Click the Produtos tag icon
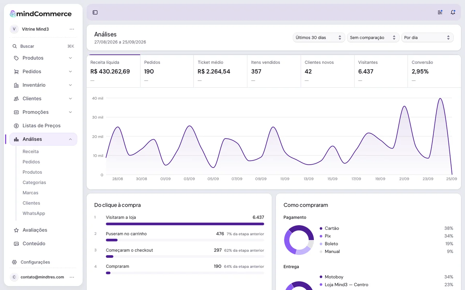This screenshot has height=290, width=465. tap(16, 58)
